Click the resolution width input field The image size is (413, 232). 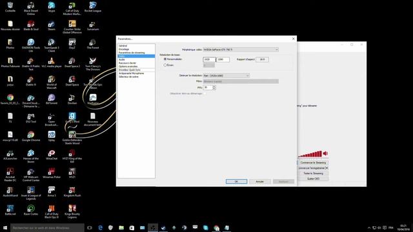coord(209,59)
